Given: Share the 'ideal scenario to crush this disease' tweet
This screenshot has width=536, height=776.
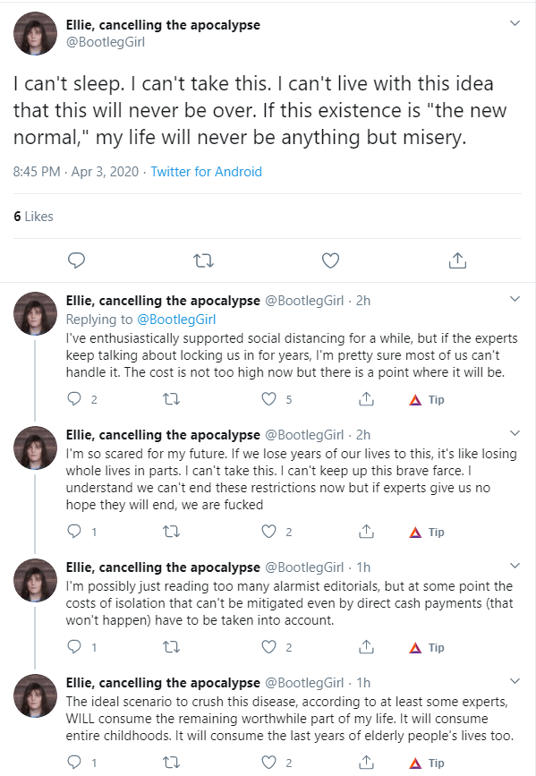Looking at the screenshot, I should [366, 763].
